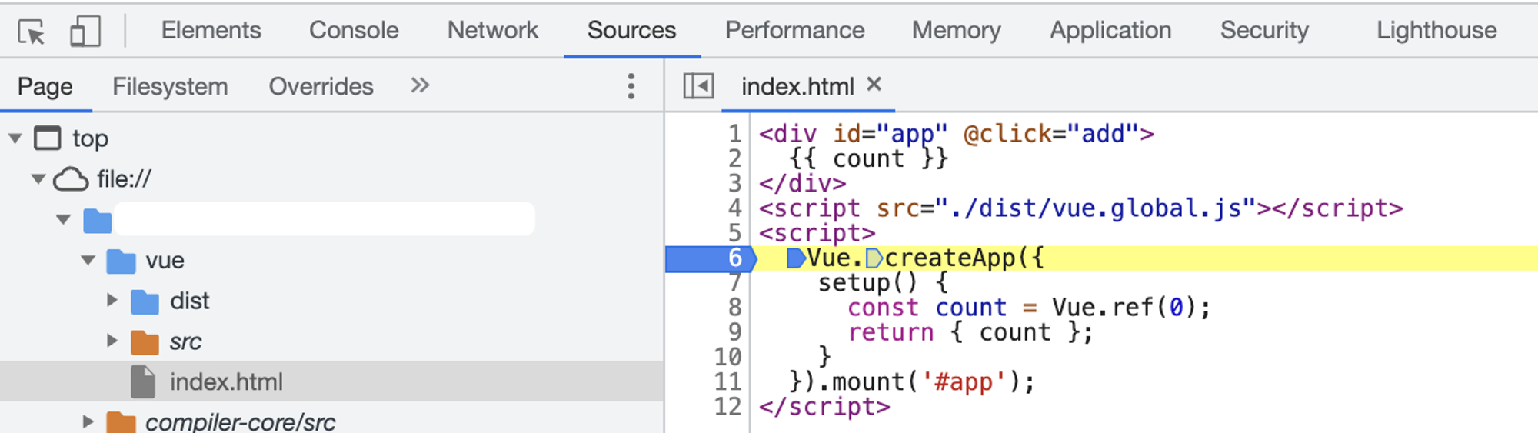The width and height of the screenshot is (1538, 433).
Task: Click the 'return { count };' code line
Action: [x=970, y=332]
